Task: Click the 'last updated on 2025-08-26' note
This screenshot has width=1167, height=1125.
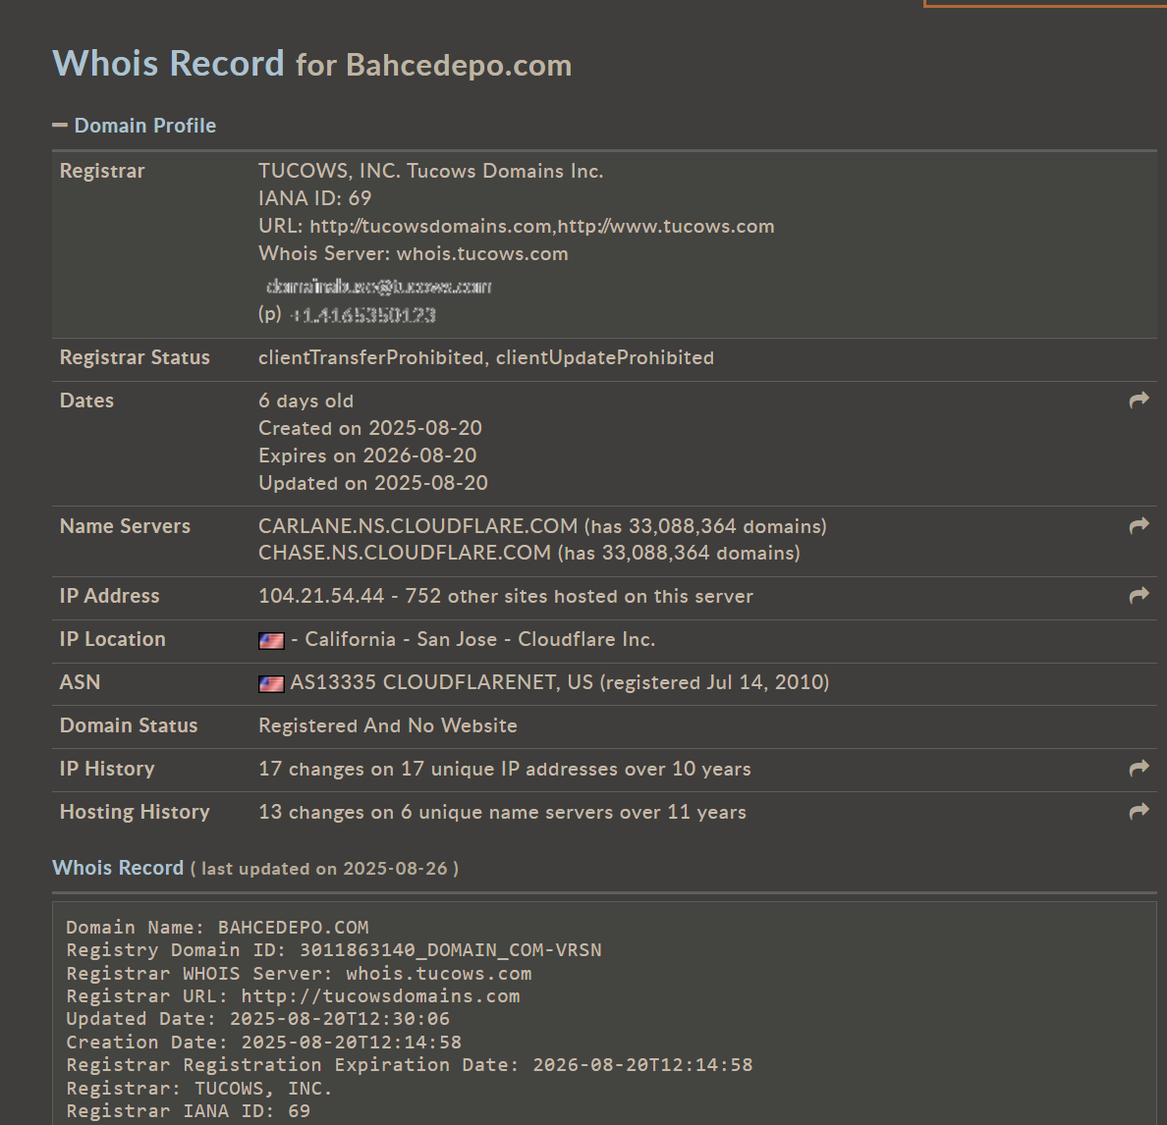Action: pos(324,869)
